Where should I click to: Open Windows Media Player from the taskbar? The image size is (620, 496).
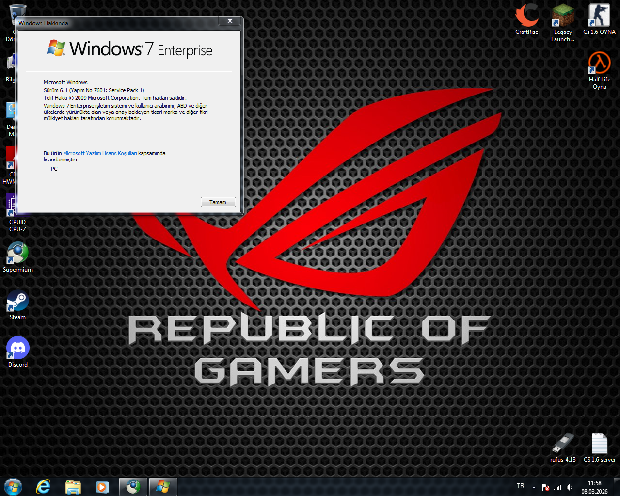pos(102,487)
